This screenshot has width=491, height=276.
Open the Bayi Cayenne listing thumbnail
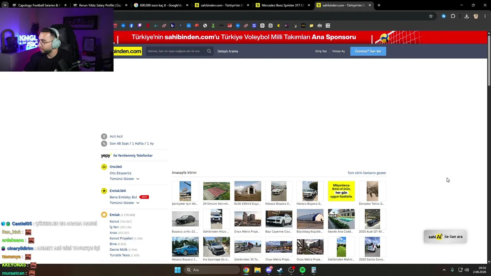pyautogui.click(x=279, y=219)
